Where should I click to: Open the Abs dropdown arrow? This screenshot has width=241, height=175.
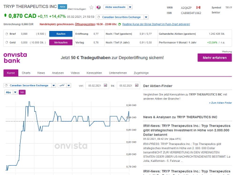pos(15,92)
